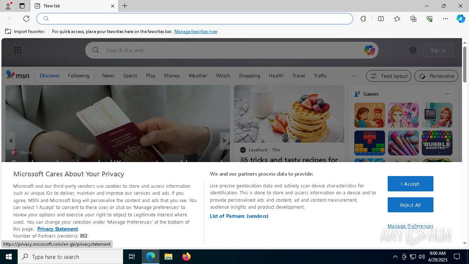Open the Games card options menu
469x264 pixels.
point(447,94)
